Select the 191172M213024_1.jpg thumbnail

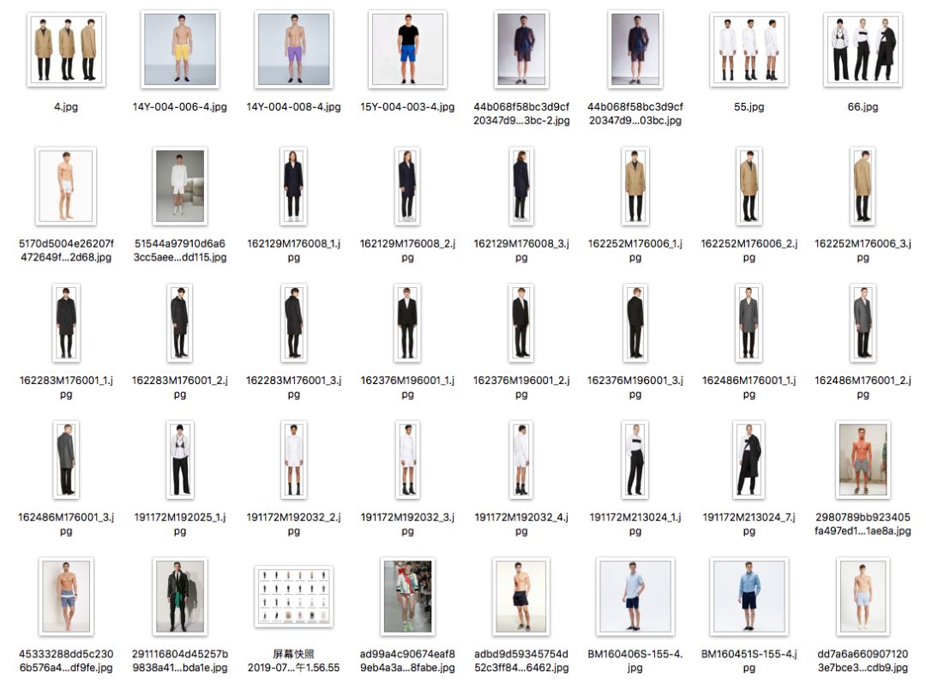[x=634, y=459]
